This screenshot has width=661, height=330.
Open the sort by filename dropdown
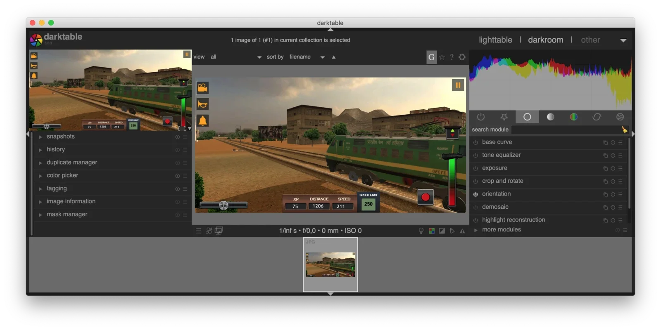tap(307, 57)
